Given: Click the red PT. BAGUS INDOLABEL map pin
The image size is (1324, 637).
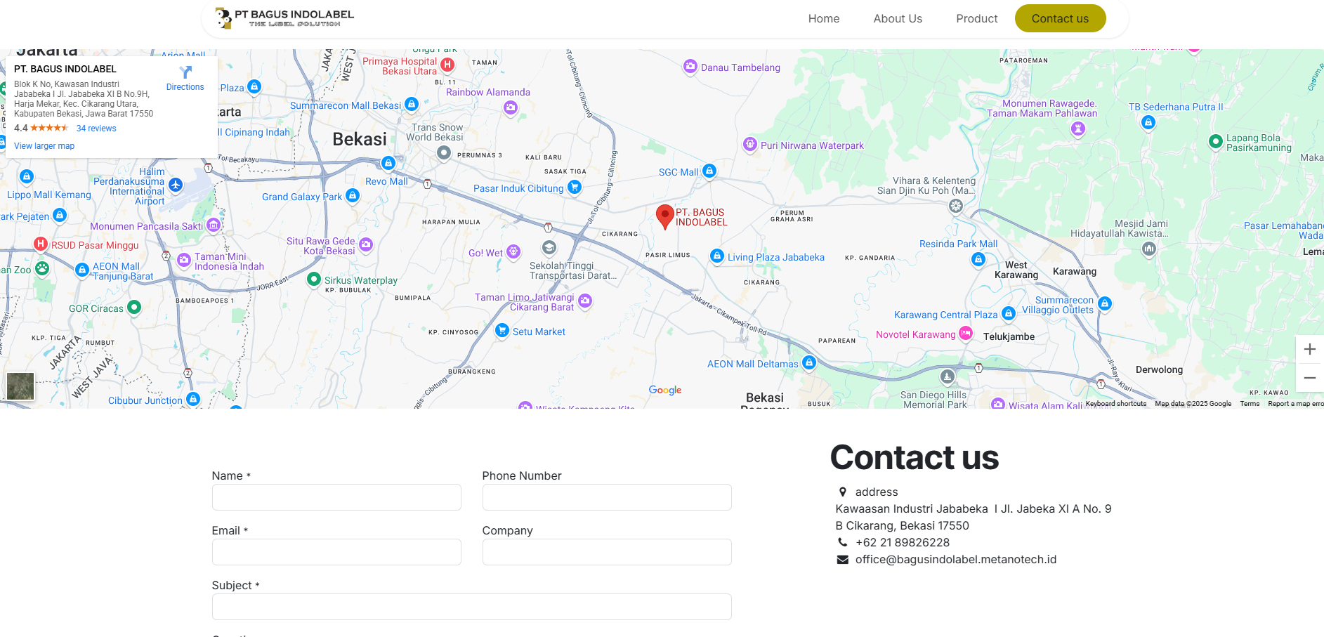Looking at the screenshot, I should coord(664,217).
